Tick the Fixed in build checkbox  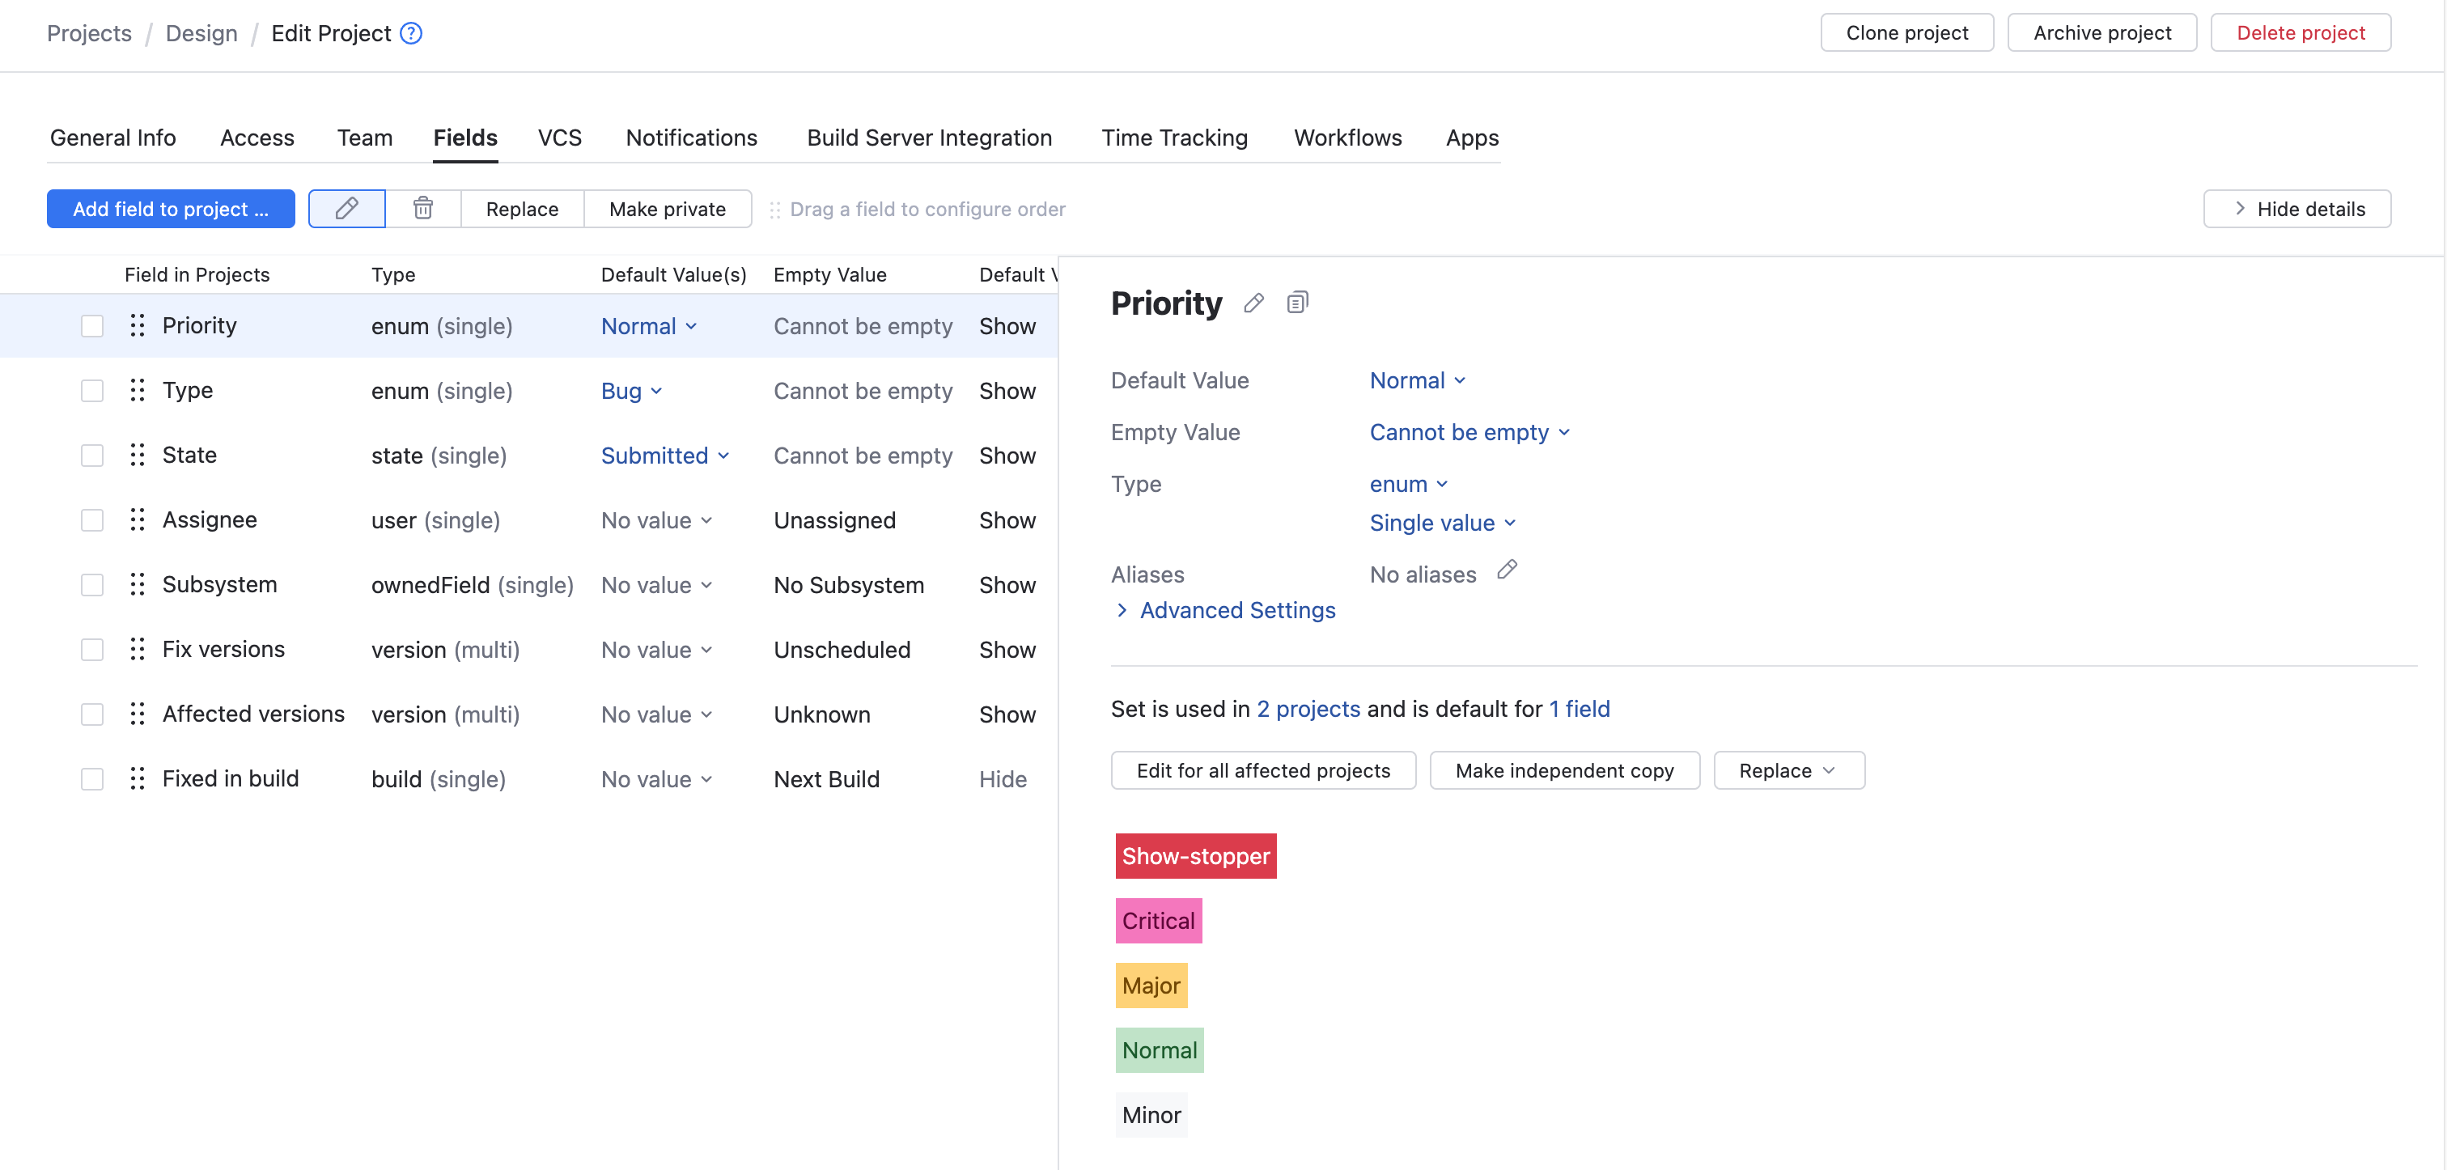(x=91, y=778)
